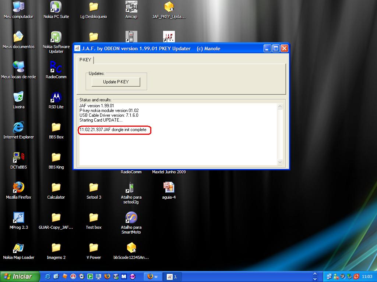Screen dimensions: 377x282
Task: Click the Update P-KEY button
Action: pyautogui.click(x=116, y=82)
